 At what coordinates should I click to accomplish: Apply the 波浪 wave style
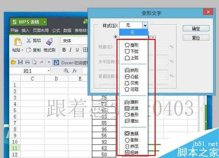click(131, 108)
